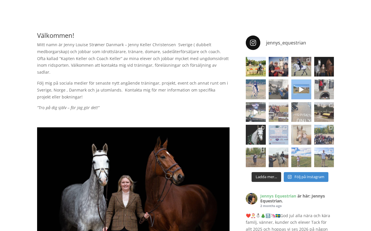The image size is (371, 231).
Task: Open the HORSES ONLY pavement photo thumbnail
Action: [x=301, y=112]
